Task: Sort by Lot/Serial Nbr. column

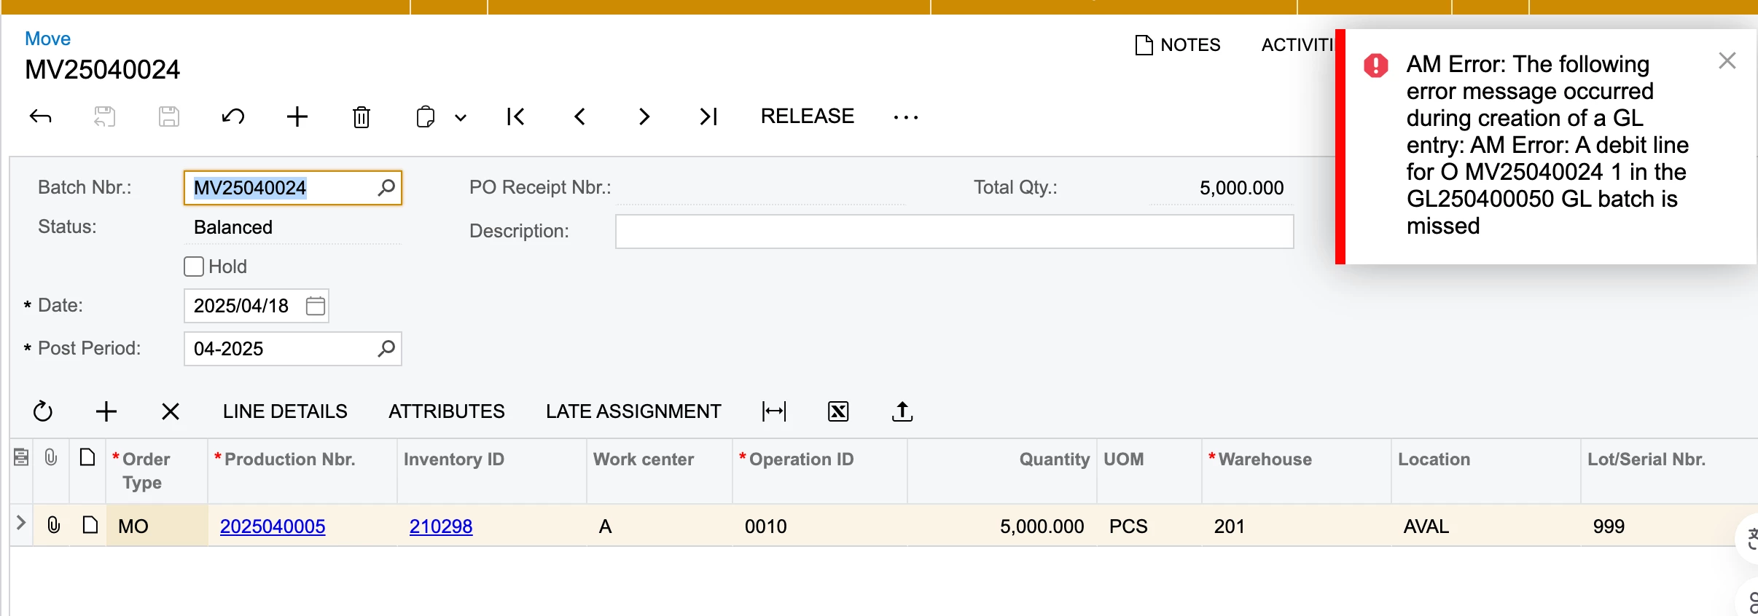Action: click(x=1669, y=471)
